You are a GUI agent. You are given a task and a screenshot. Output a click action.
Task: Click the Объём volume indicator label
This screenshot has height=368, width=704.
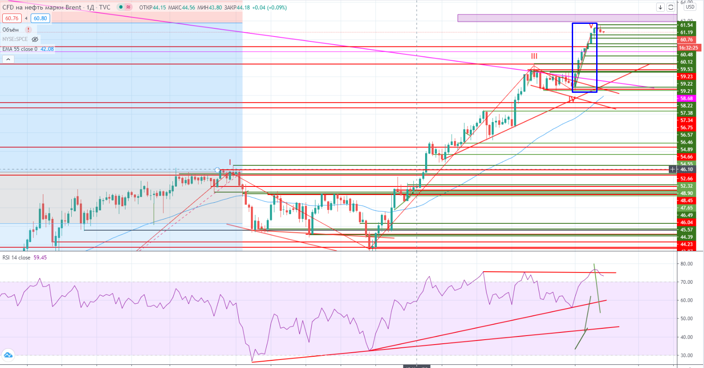point(11,30)
